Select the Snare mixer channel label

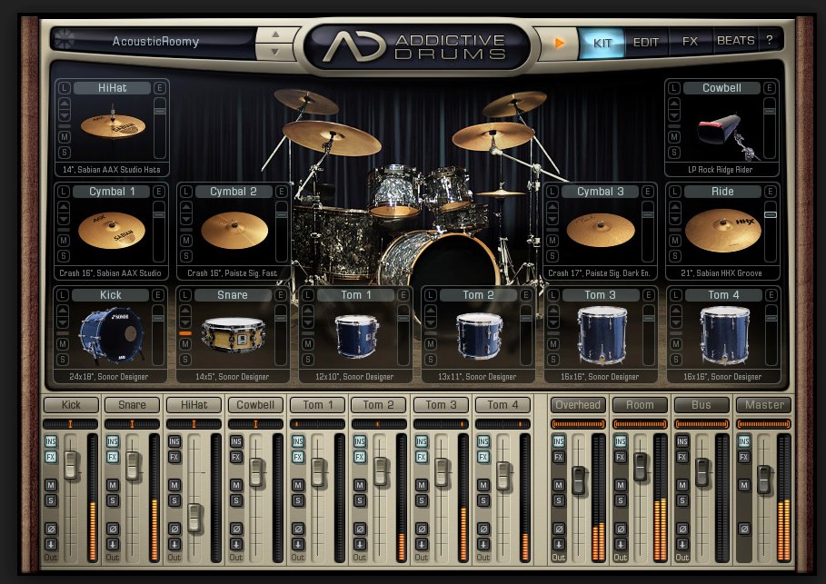tap(133, 405)
